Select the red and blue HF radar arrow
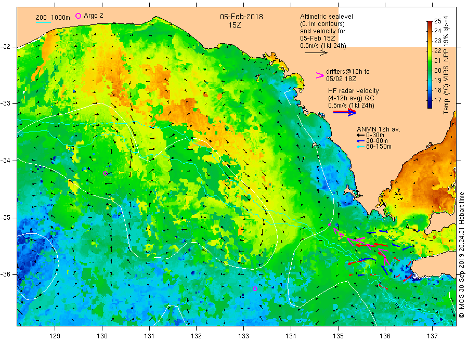The height and width of the screenshot is (343, 468). point(344,112)
